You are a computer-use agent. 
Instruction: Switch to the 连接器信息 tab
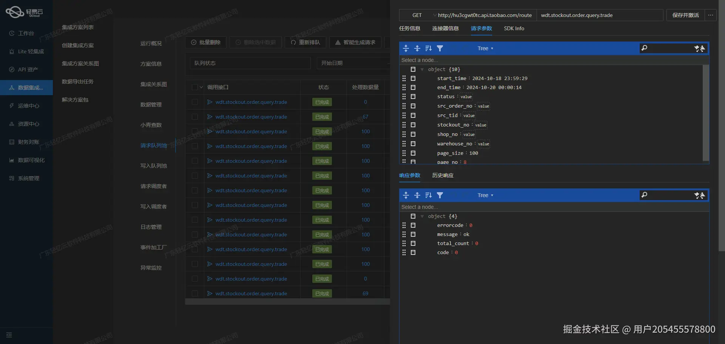point(446,28)
